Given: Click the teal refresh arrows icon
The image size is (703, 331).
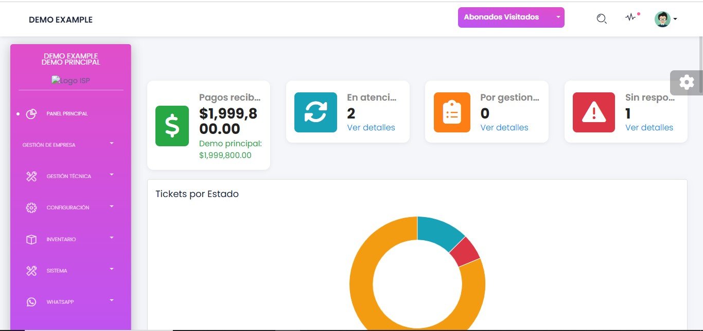Looking at the screenshot, I should [315, 112].
